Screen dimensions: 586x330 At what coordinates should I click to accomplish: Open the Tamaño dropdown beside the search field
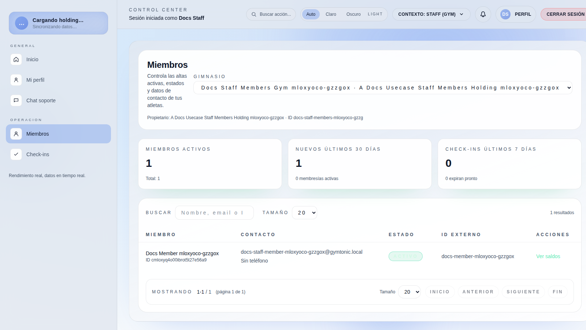(x=304, y=213)
